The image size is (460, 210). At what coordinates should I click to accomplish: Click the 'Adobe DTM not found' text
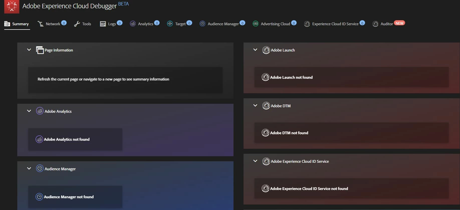289,133
